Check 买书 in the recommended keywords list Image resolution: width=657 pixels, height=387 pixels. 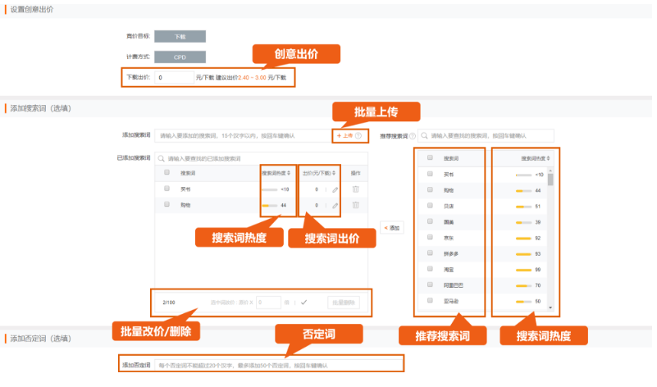(x=430, y=174)
